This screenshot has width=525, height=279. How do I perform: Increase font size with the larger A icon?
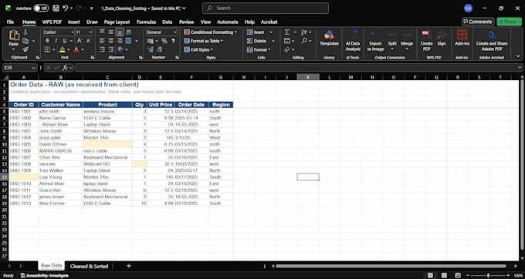tap(80, 41)
